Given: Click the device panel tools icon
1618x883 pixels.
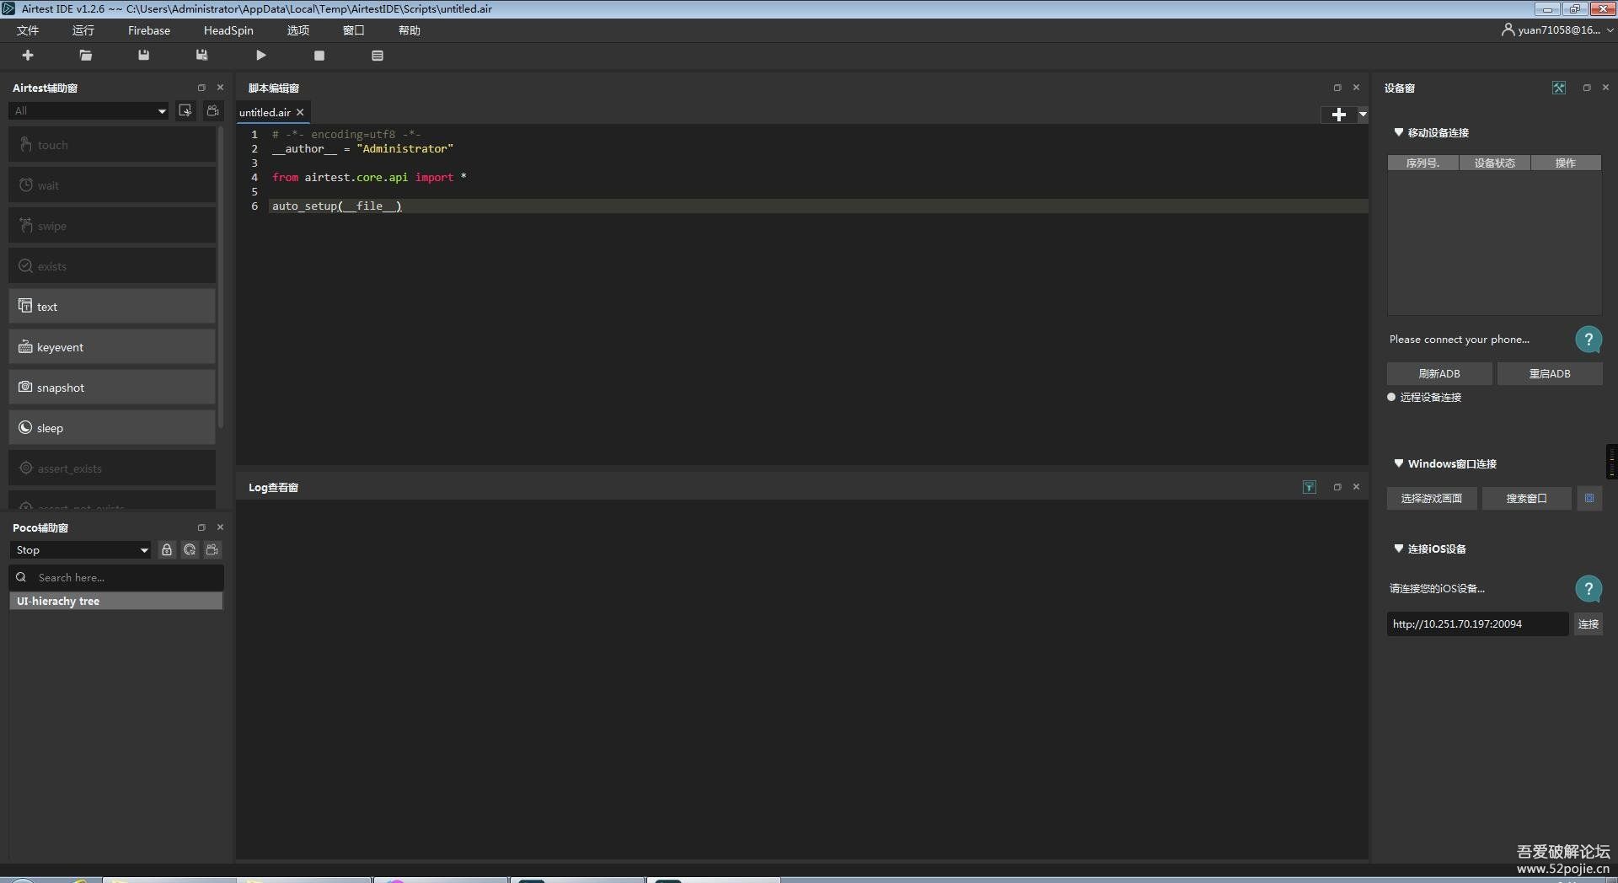Looking at the screenshot, I should [x=1558, y=88].
